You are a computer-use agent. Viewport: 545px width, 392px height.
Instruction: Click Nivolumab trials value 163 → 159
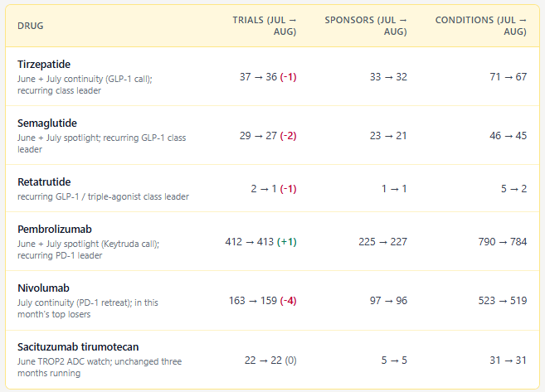(x=253, y=301)
